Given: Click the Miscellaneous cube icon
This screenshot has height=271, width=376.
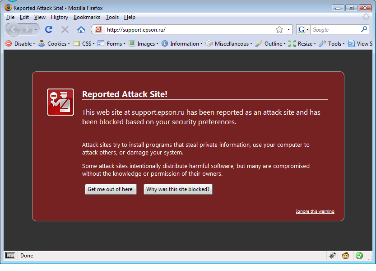Looking at the screenshot, I should (x=209, y=43).
